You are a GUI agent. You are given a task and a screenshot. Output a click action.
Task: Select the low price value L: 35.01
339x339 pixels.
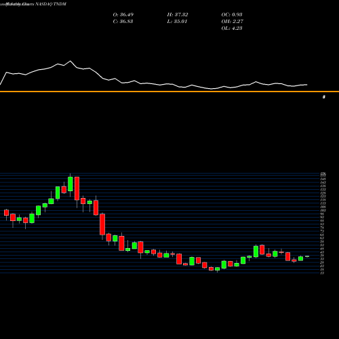[x=178, y=22]
